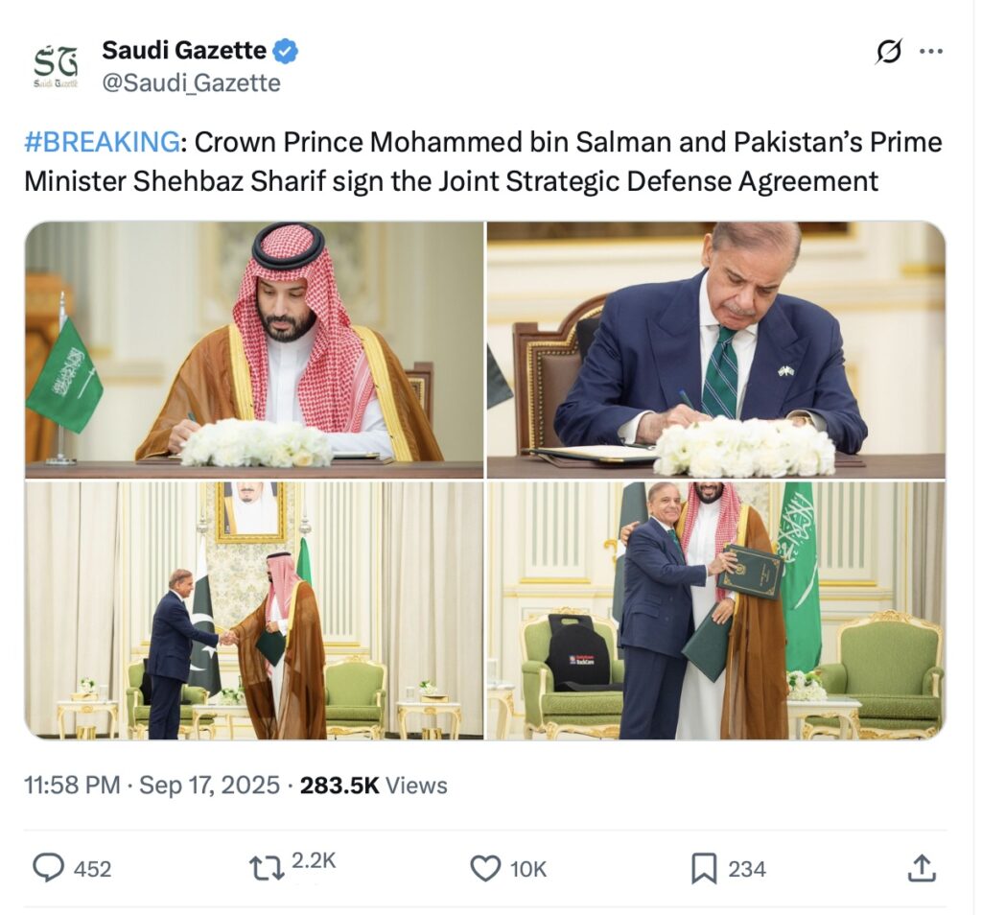This screenshot has height=915, width=982.
Task: Click the Grok slashed-circle icon
Action: point(889,52)
